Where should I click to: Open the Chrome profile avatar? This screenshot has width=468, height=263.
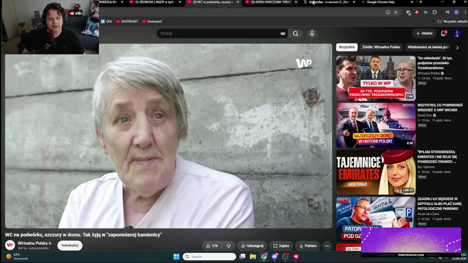pyautogui.click(x=456, y=12)
